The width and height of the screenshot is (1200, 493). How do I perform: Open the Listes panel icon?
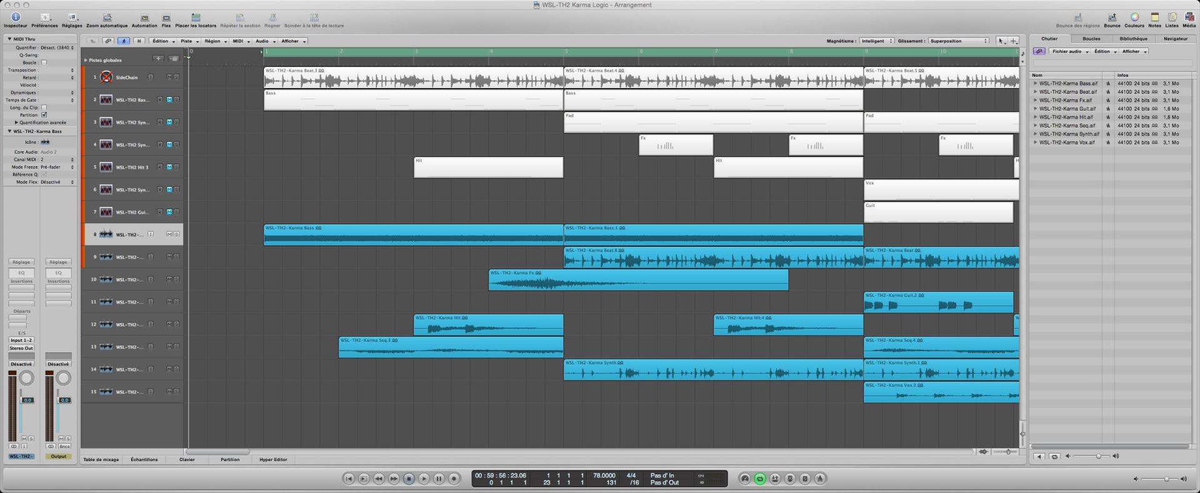click(1172, 17)
